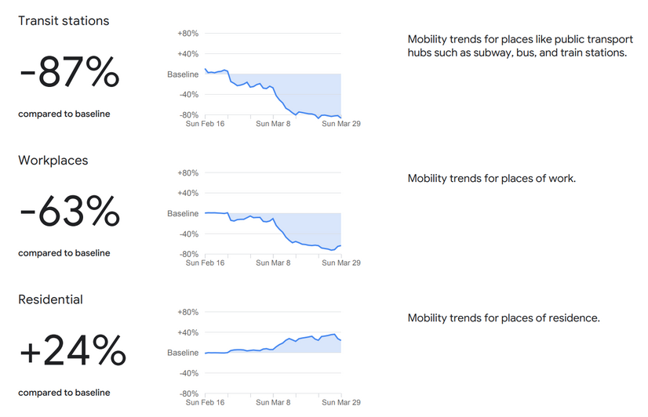This screenshot has width=648, height=417.
Task: Click Sun Feb 16 on workplaces chart
Action: pyautogui.click(x=205, y=263)
